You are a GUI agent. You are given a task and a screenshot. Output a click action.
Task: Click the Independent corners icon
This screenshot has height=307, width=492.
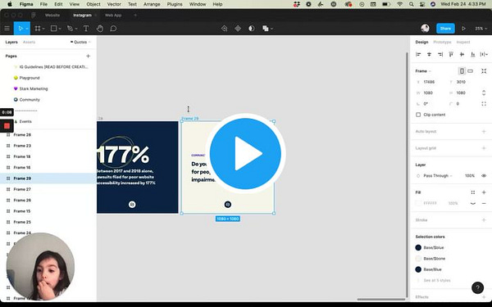coord(484,104)
